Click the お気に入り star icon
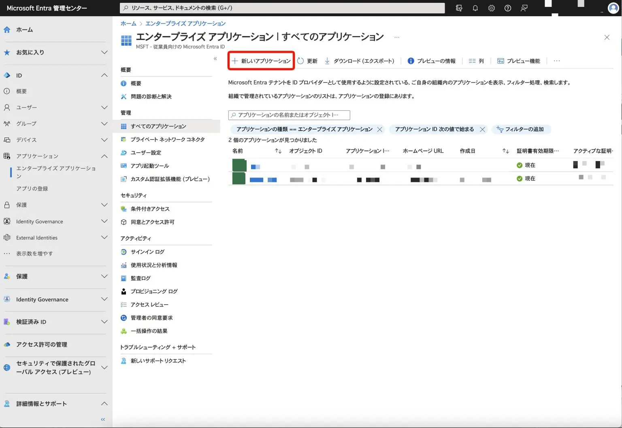Screen dimensions: 622x428 [x=7, y=52]
